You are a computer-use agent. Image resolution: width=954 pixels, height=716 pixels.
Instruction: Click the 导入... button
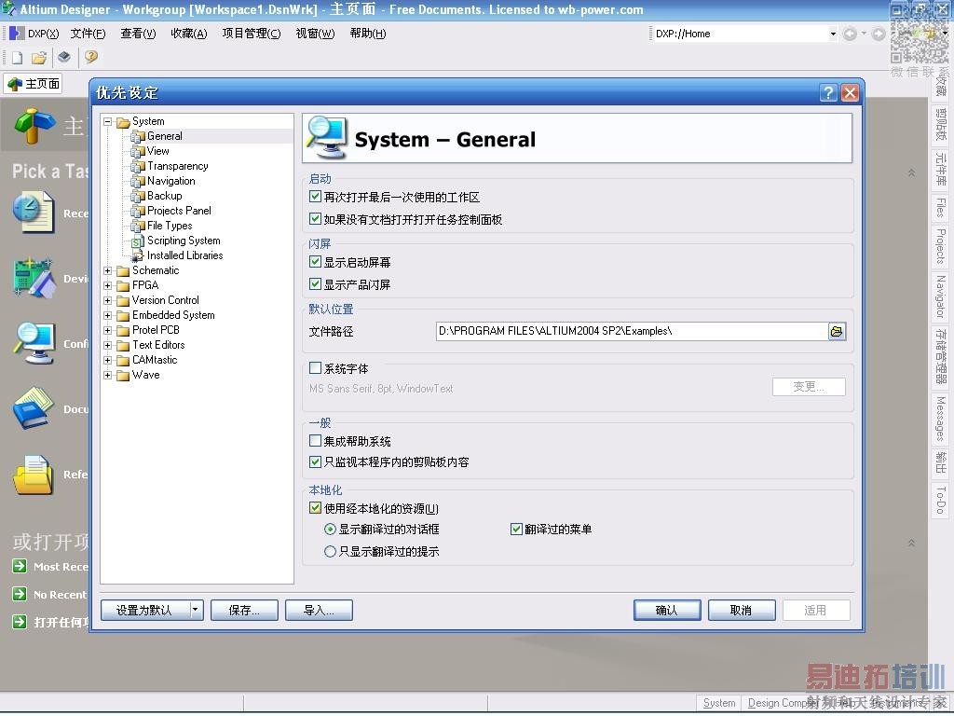(319, 610)
